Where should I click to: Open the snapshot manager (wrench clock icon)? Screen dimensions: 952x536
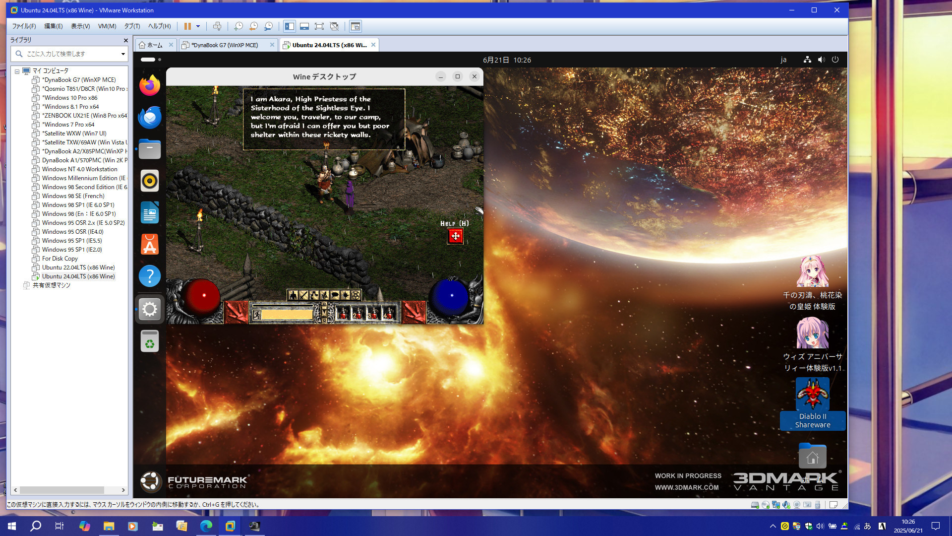[268, 26]
